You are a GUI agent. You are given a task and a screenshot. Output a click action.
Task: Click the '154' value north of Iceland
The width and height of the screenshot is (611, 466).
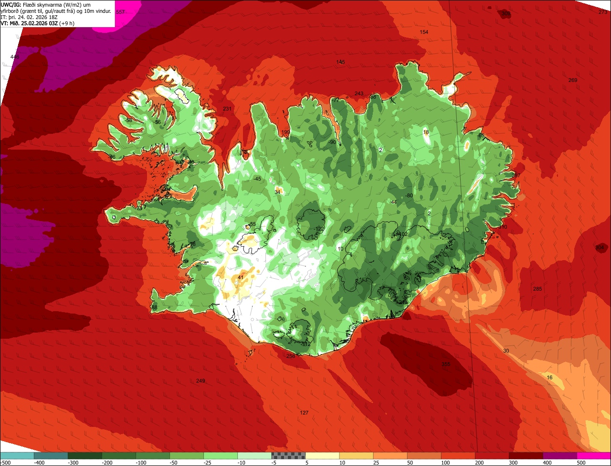coord(424,32)
